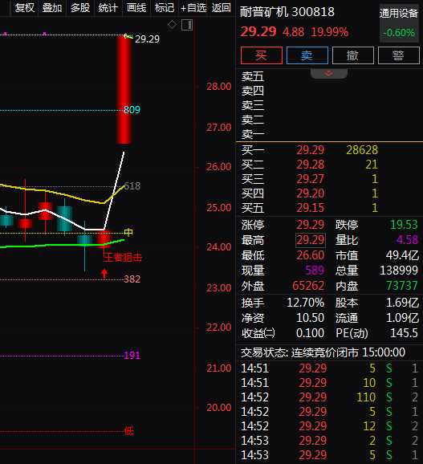Click 内盘 value 73737
The image size is (423, 464).
[402, 286]
